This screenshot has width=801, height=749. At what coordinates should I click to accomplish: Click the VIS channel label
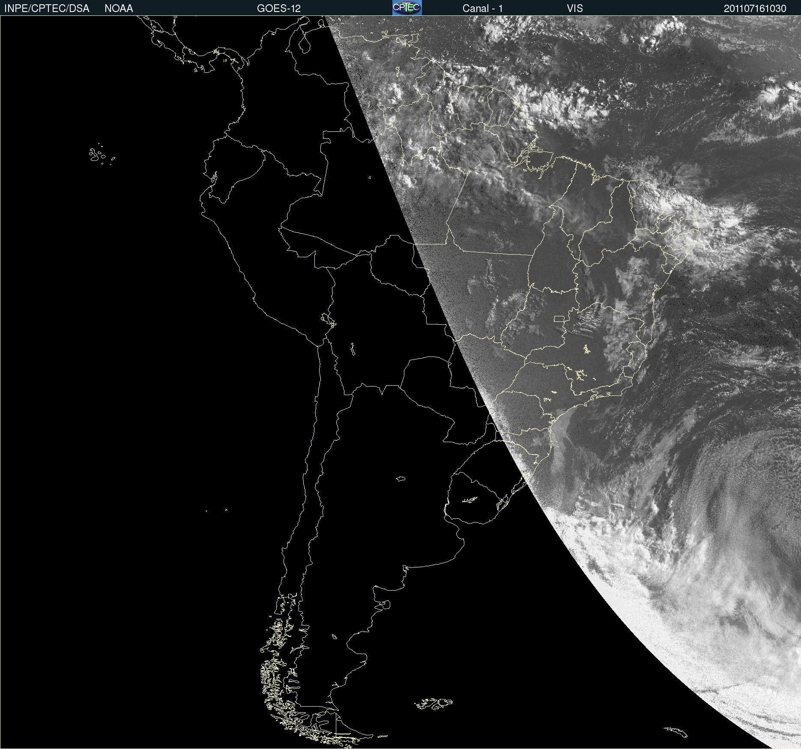tap(575, 9)
